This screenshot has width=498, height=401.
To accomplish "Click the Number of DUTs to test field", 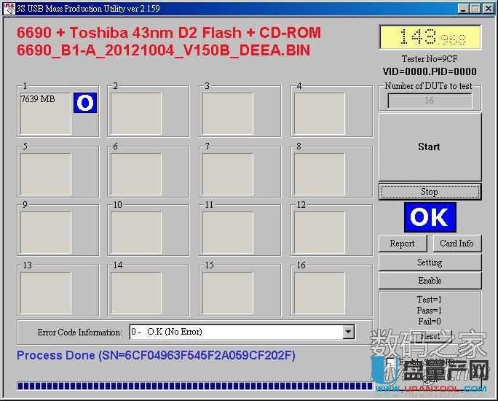I will coord(429,101).
